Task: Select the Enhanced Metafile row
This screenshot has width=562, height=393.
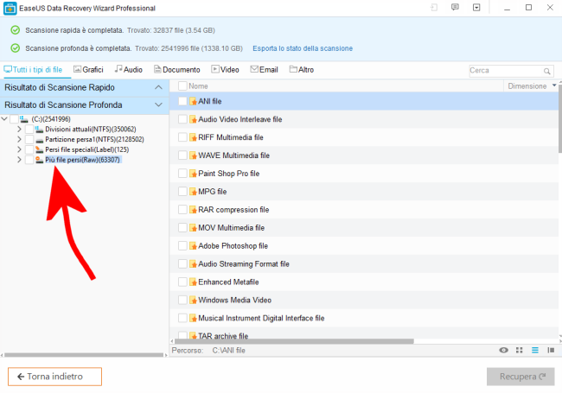Action: point(363,282)
